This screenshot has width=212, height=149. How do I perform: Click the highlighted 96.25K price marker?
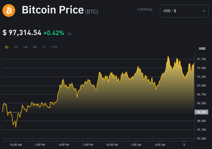pos(202,112)
